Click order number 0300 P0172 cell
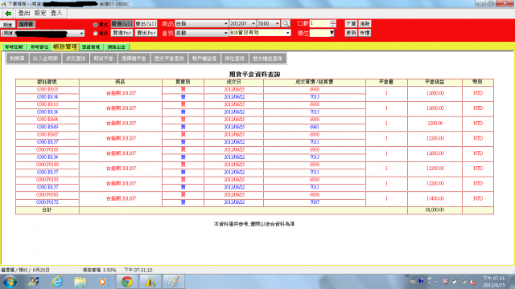Image resolution: width=515 pixels, height=289 pixels. point(47,202)
